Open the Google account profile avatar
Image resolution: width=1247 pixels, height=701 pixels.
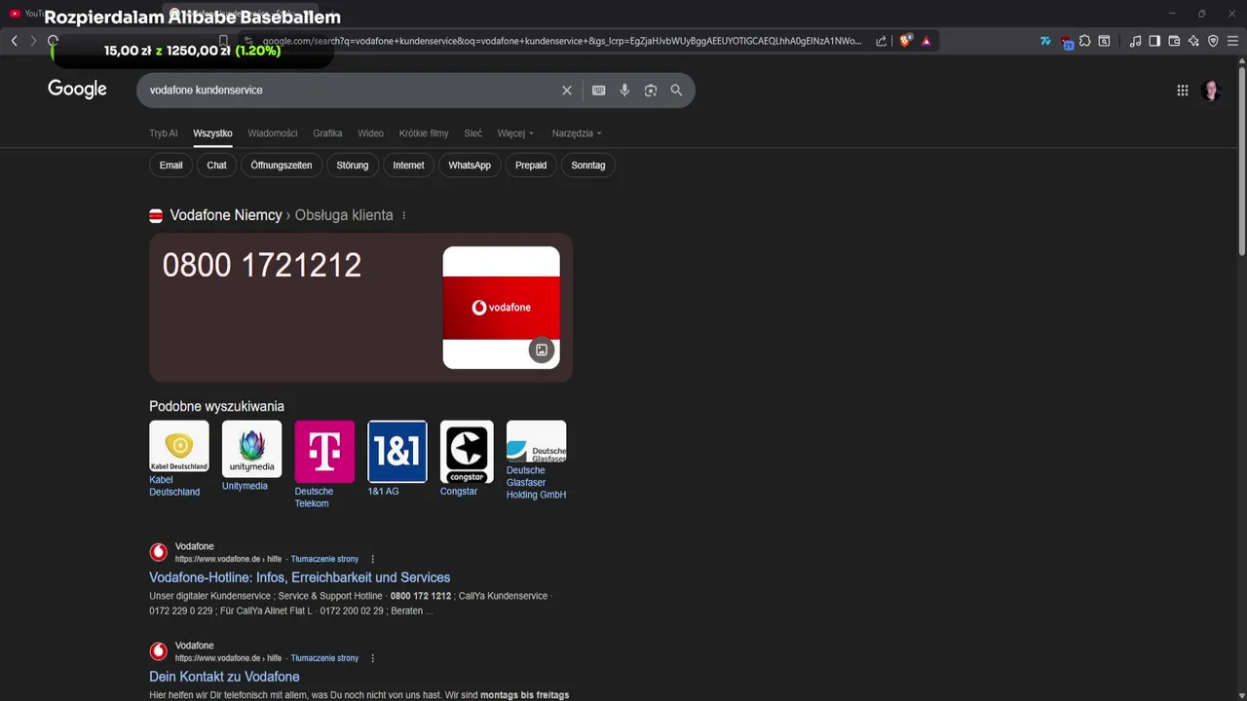[1212, 91]
